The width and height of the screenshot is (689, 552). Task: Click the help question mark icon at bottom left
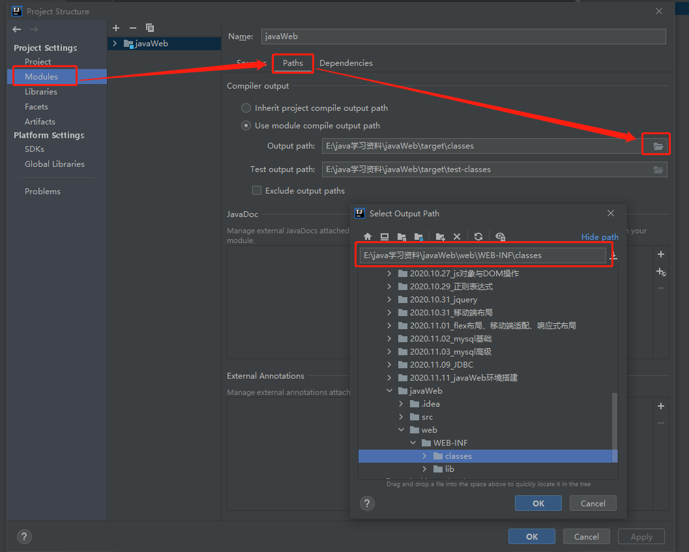click(24, 536)
